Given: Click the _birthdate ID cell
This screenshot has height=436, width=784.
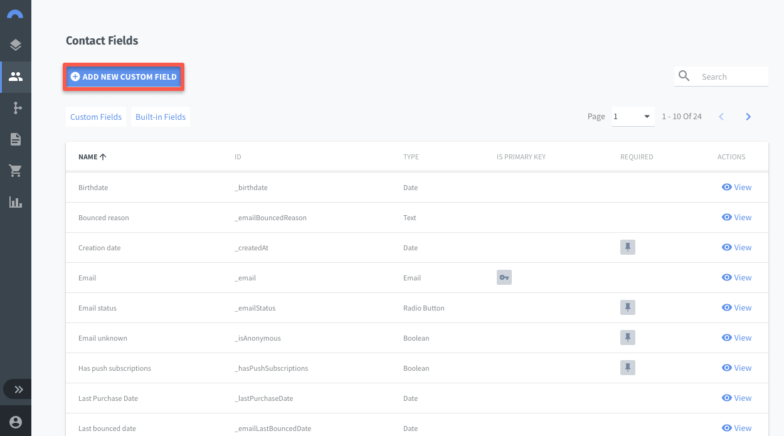Looking at the screenshot, I should 251,188.
